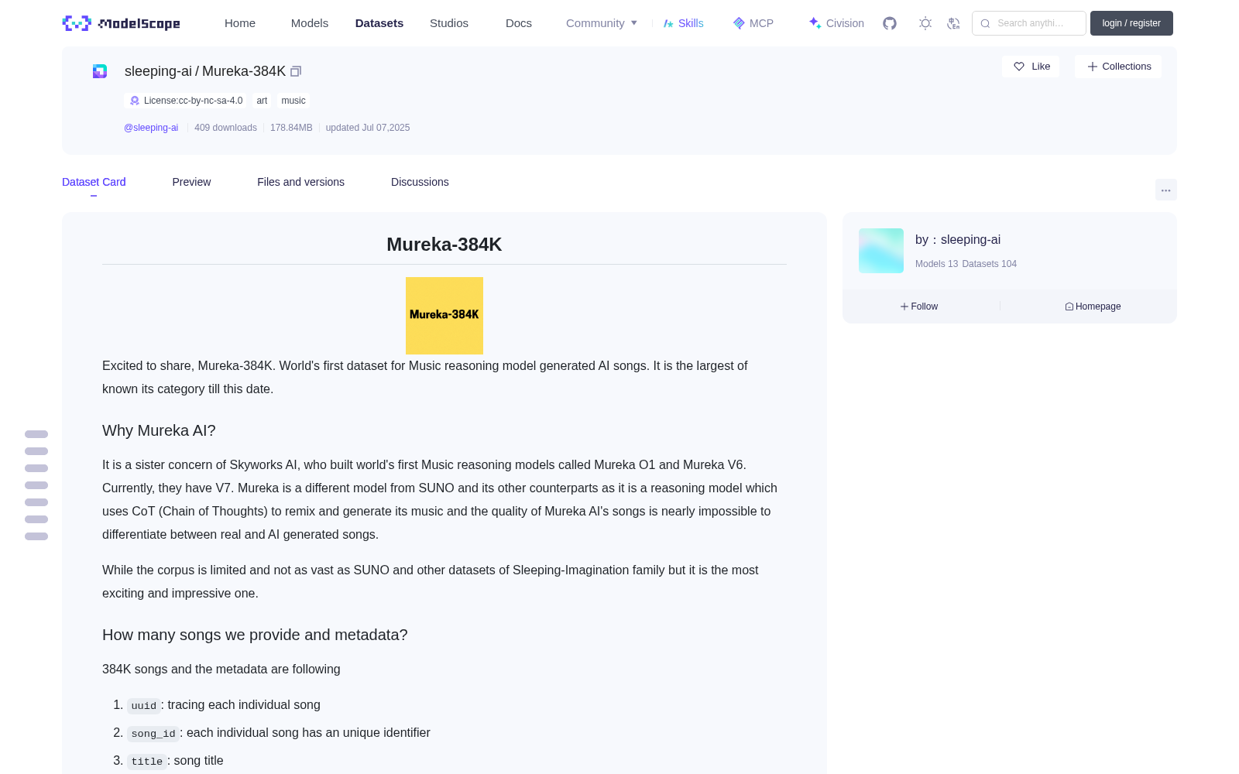The width and height of the screenshot is (1239, 774).
Task: Click the 'Models 13' count
Action: pyautogui.click(x=936, y=264)
